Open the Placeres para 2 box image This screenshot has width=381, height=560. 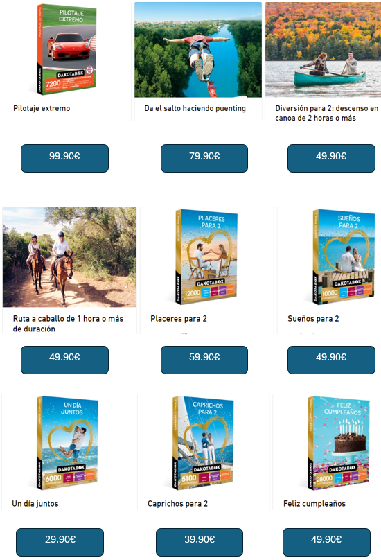coord(206,257)
